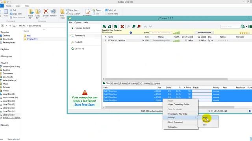252x141 pixels.
Task: Open Help menu in uTorrent
Action: [x=86, y=23]
